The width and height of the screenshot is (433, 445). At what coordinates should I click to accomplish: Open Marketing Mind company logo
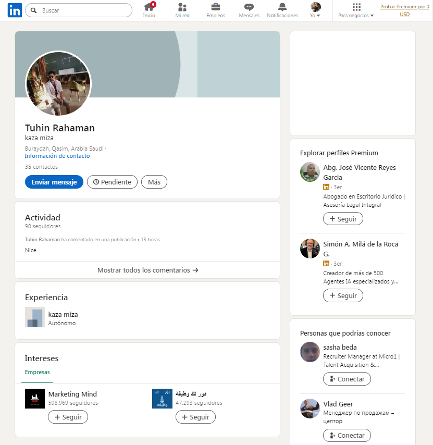tap(35, 399)
